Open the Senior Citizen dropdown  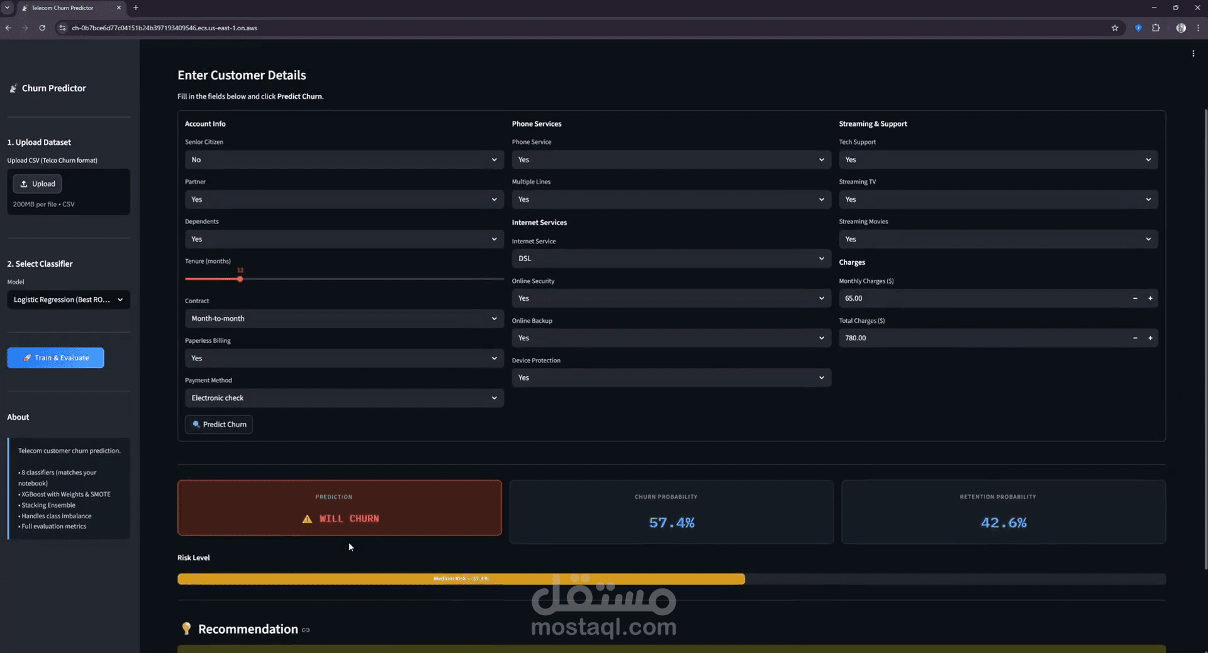click(x=344, y=160)
